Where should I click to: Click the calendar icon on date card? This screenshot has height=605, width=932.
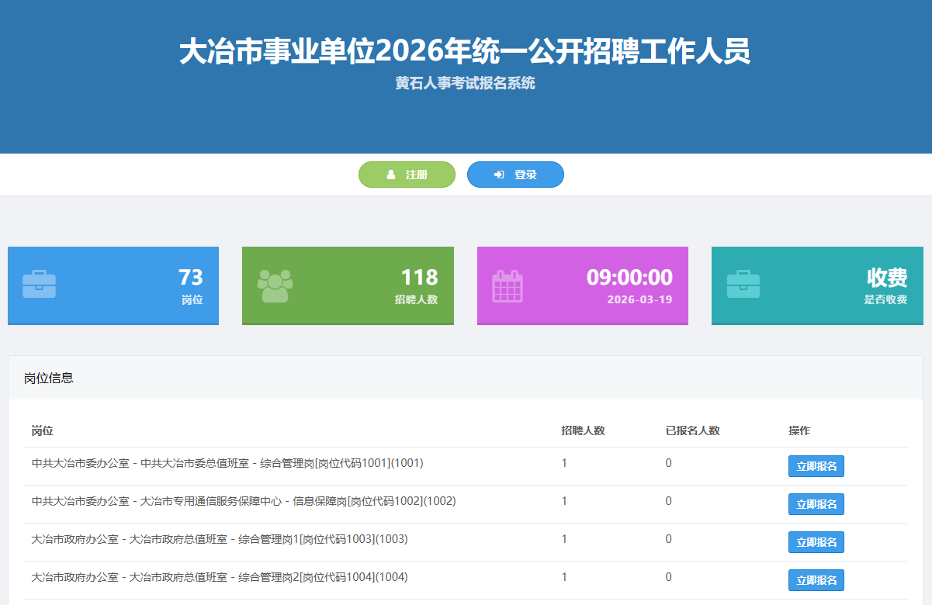click(508, 285)
